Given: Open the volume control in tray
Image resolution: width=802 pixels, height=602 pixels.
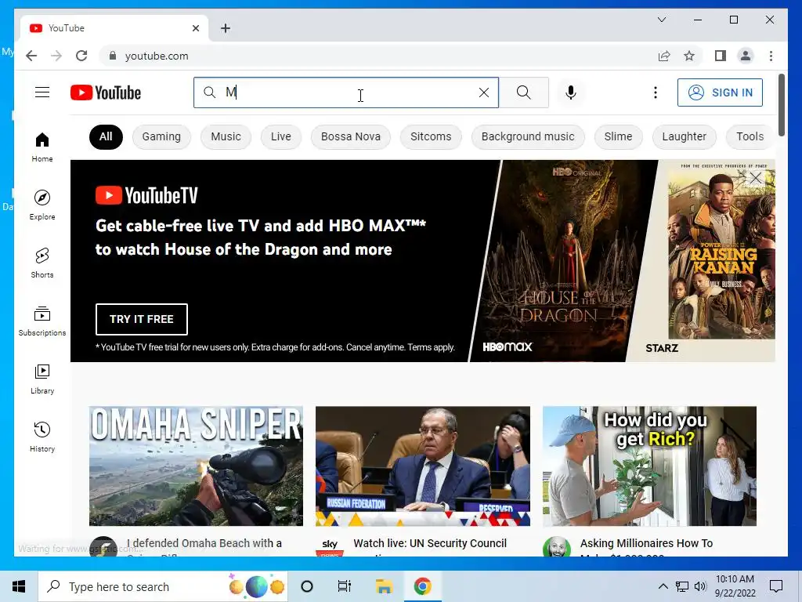Looking at the screenshot, I should [x=700, y=586].
